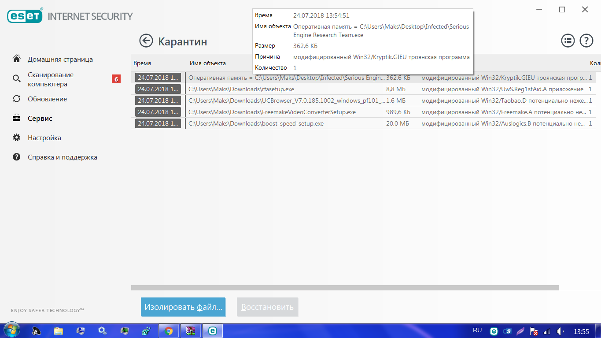The image size is (601, 338).
Task: Click the time cell of rfasetup.exe row
Action: coord(159,89)
